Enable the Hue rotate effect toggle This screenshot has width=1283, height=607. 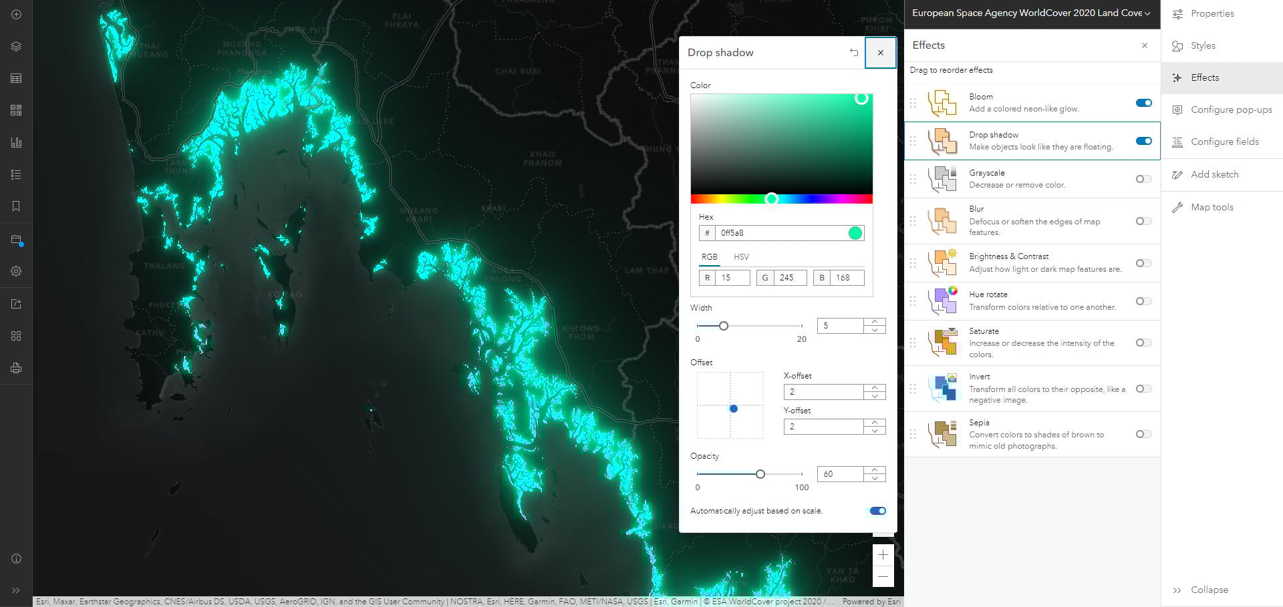(x=1144, y=301)
